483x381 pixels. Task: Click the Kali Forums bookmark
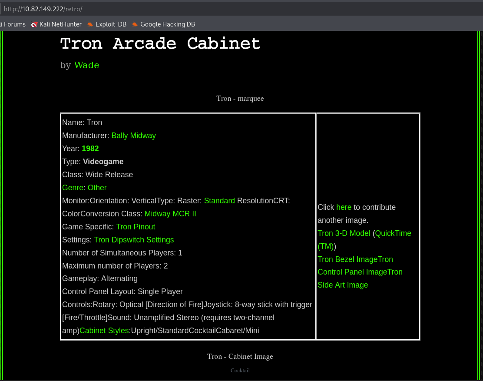pos(13,24)
